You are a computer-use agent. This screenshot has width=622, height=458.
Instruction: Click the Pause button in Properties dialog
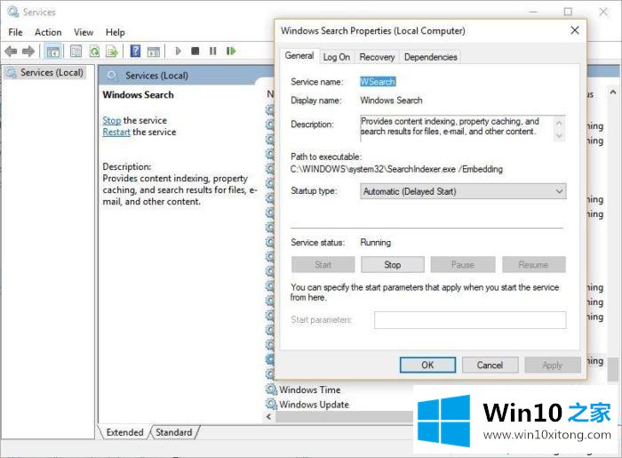[463, 265]
